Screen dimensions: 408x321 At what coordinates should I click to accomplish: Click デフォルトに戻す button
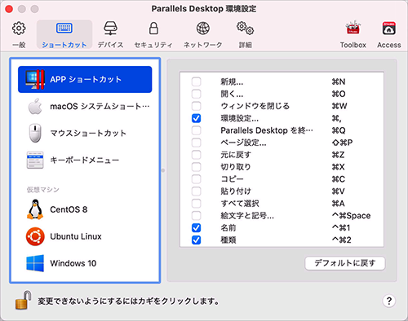click(345, 263)
